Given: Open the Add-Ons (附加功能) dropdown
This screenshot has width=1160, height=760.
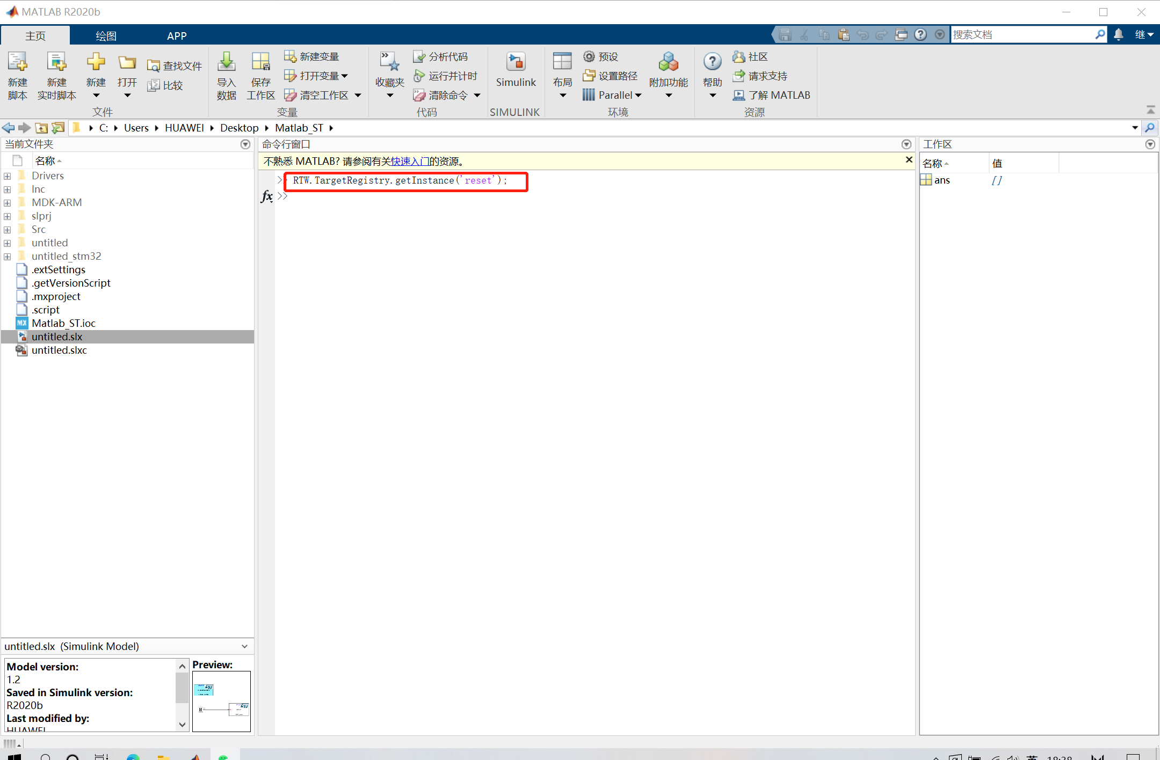Looking at the screenshot, I should tap(668, 96).
